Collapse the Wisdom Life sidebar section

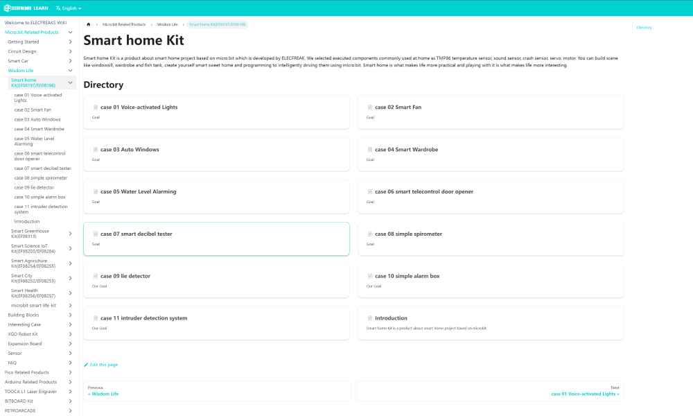(70, 71)
